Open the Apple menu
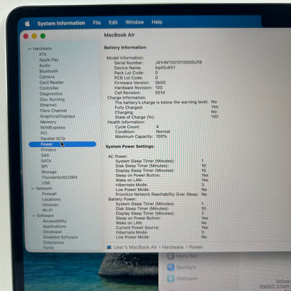The image size is (291, 291). coord(27,23)
